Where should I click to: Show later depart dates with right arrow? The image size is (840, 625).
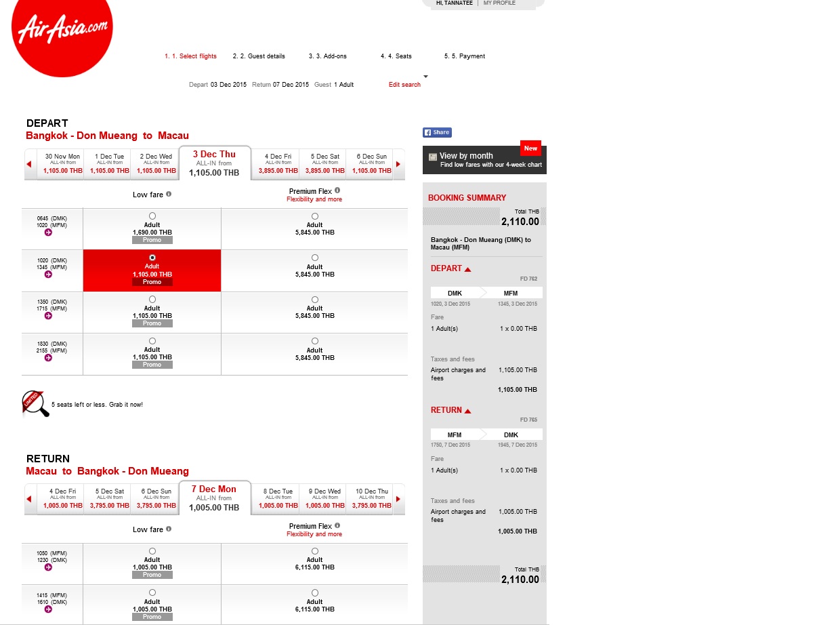[x=398, y=164]
